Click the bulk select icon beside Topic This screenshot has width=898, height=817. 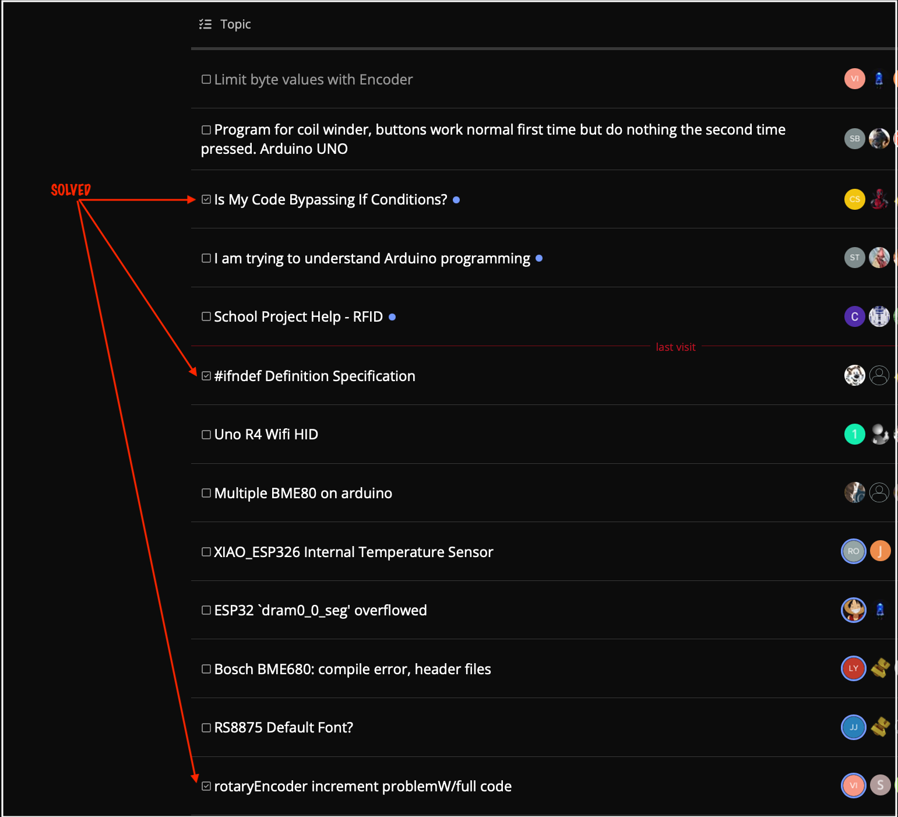pos(205,24)
